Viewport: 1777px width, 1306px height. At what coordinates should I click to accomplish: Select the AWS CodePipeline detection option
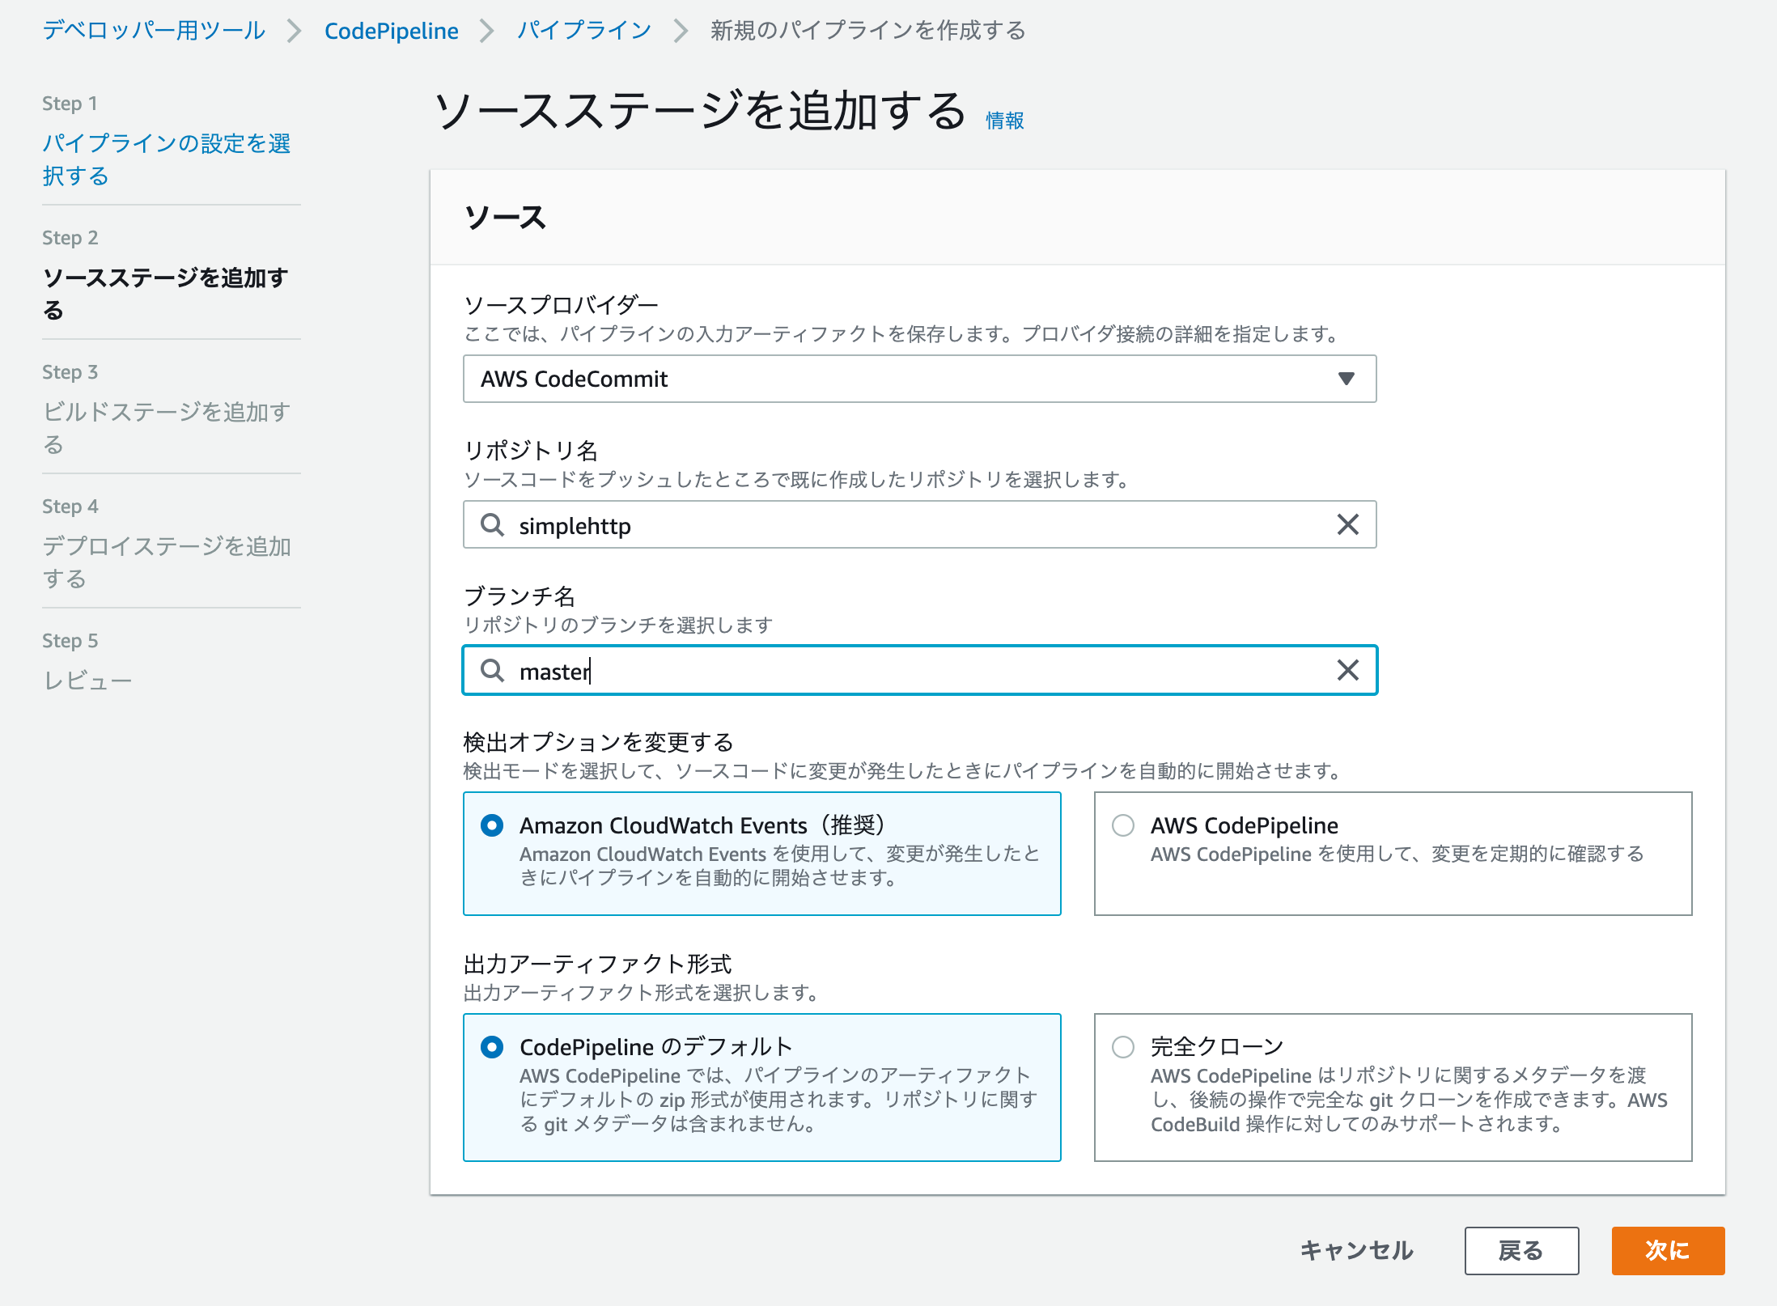pos(1122,825)
